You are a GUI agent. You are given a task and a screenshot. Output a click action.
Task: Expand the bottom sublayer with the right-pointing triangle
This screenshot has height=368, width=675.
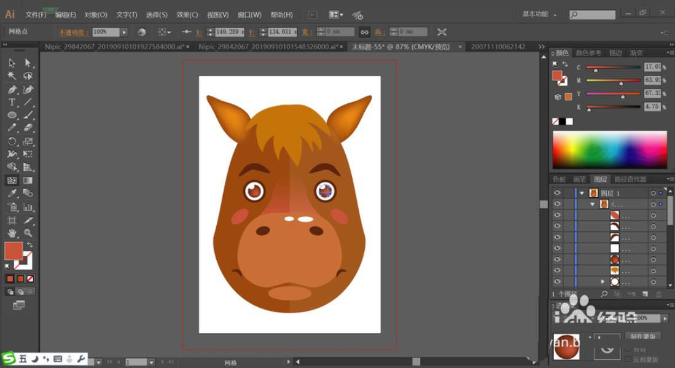coord(603,281)
